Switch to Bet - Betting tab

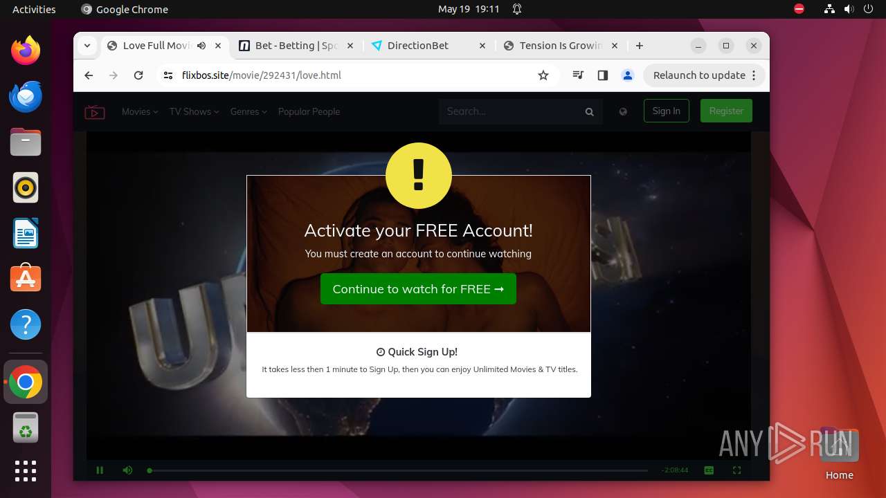(x=296, y=46)
